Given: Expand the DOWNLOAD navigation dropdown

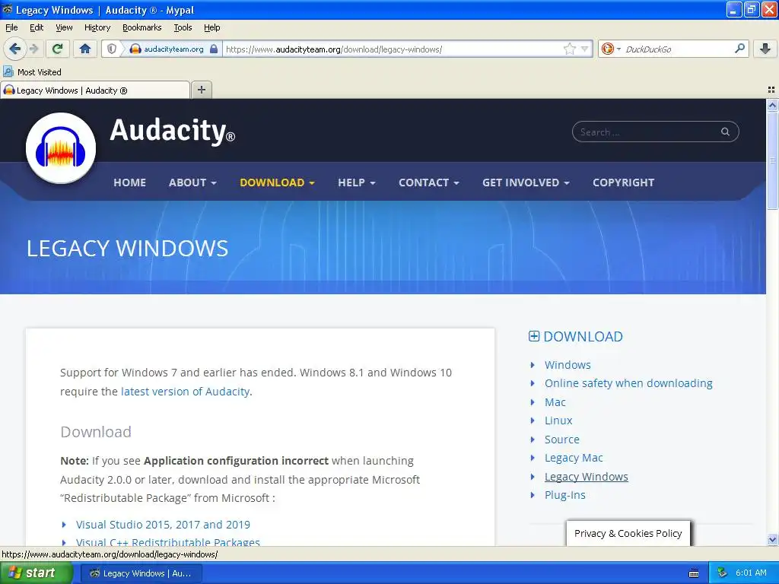Looking at the screenshot, I should pyautogui.click(x=277, y=182).
